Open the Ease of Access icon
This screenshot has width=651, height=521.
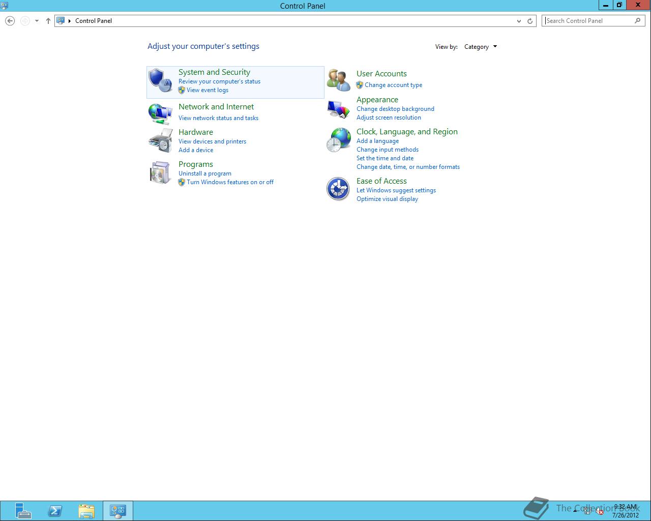coord(338,189)
